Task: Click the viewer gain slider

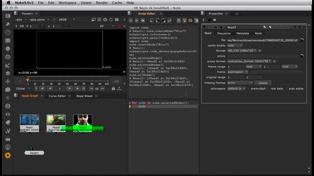Action: click(42, 26)
